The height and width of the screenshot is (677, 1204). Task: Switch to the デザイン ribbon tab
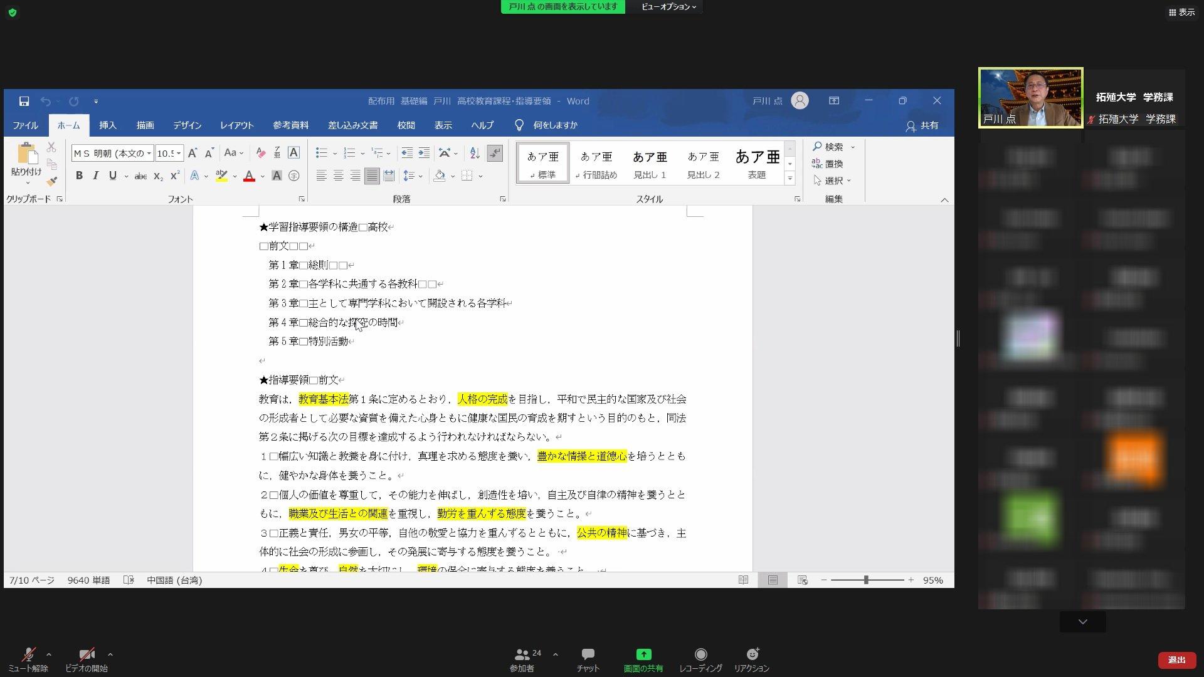point(187,125)
